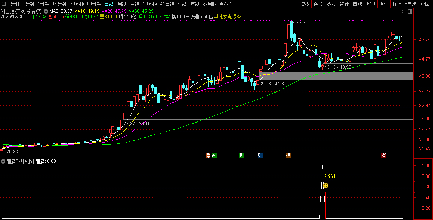
Task: Click the 多股 multi-stock button
Action: click(x=331, y=4)
